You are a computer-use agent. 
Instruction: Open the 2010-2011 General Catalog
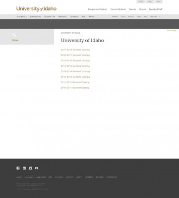point(75,88)
